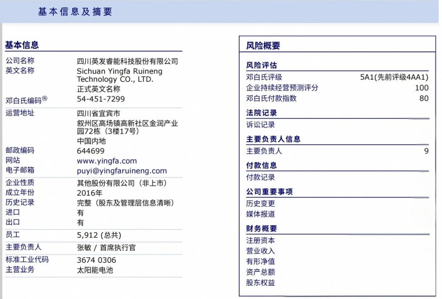442x299 pixels.
Task: Select the text Sichuan Yingfa Ruineng
Action: 120,71
